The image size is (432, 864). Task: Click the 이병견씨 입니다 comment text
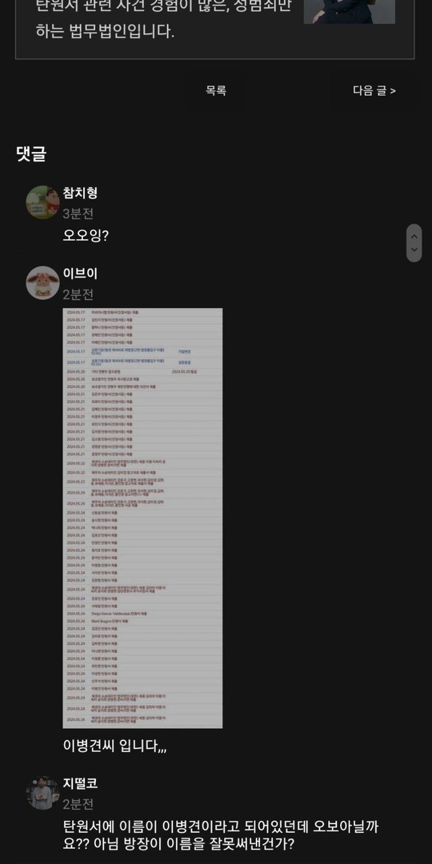(115, 746)
